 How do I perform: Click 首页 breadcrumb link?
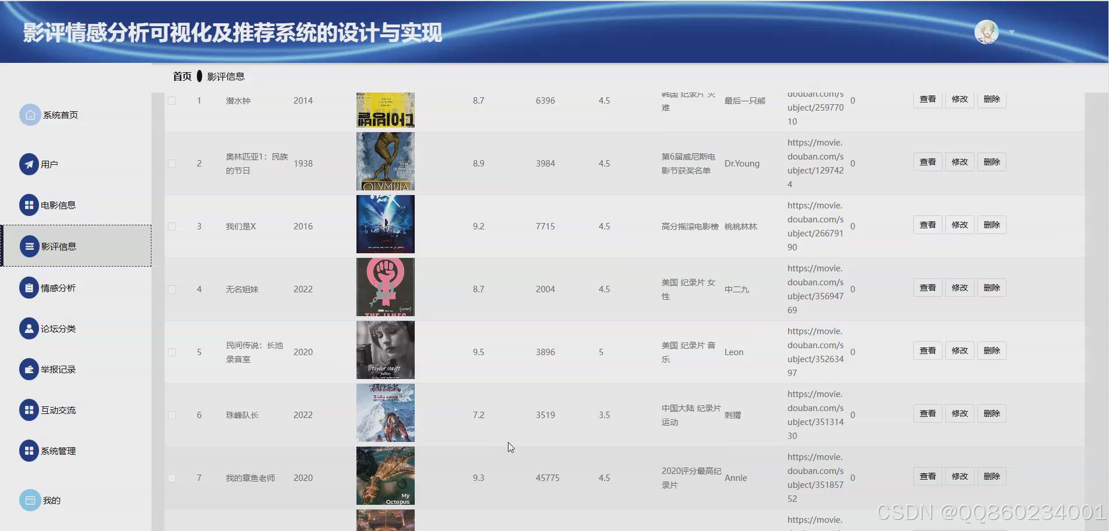pos(182,76)
